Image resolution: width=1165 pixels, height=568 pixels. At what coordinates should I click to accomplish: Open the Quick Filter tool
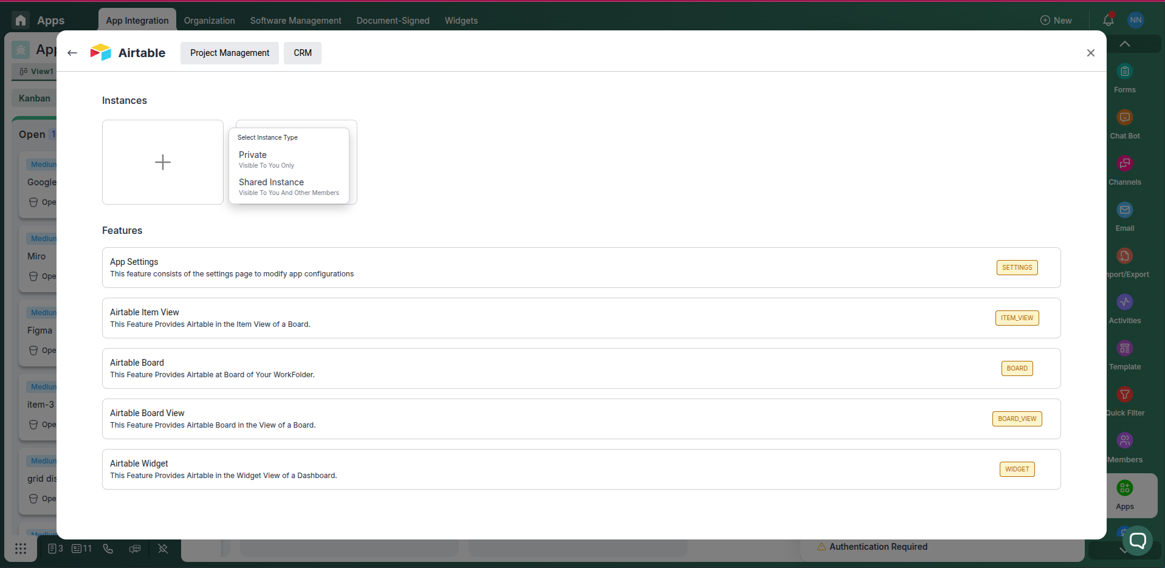[1125, 400]
